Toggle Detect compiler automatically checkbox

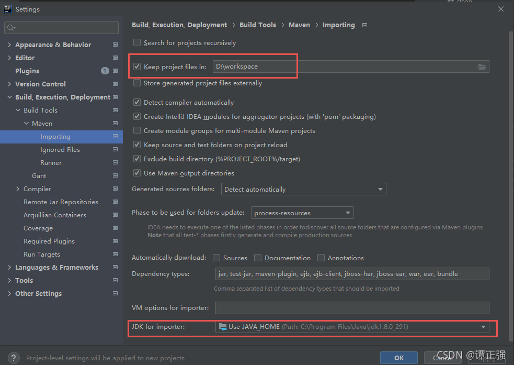137,103
